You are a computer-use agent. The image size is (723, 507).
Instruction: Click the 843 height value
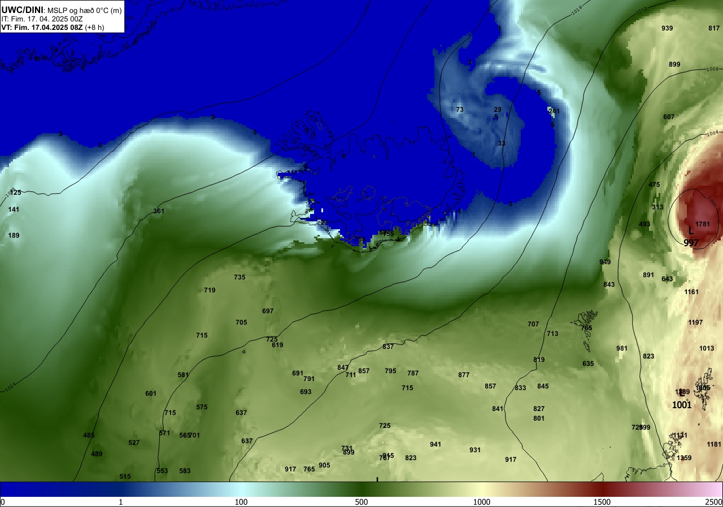(x=609, y=285)
